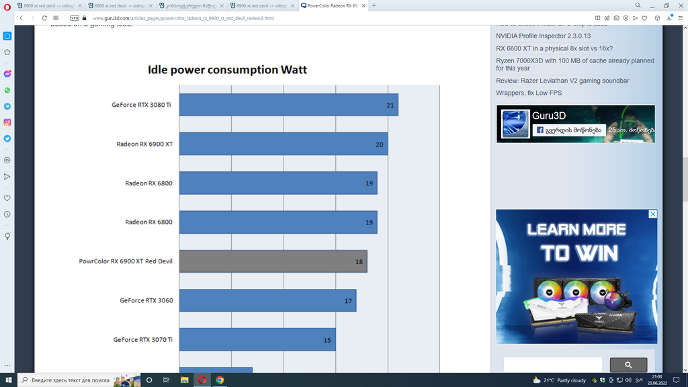Open a new tab with plus button
688x387 pixels.
[374, 5]
